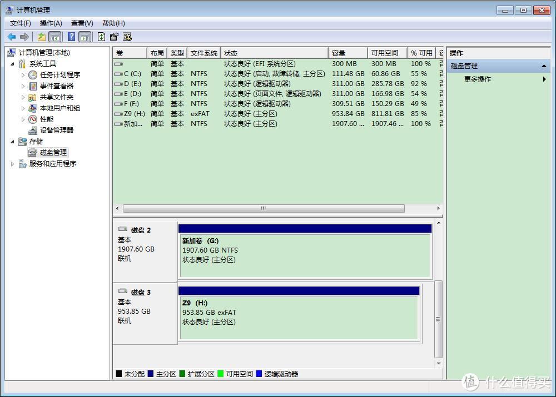Click the disk view scroll down arrow
The height and width of the screenshot is (397, 556).
coord(439,363)
